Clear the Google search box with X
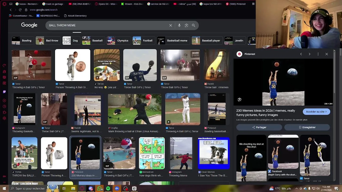Viewport: 342px width, 192px height. pos(170,25)
